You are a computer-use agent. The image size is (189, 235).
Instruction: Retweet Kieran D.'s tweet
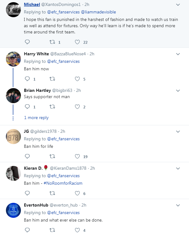point(52,193)
